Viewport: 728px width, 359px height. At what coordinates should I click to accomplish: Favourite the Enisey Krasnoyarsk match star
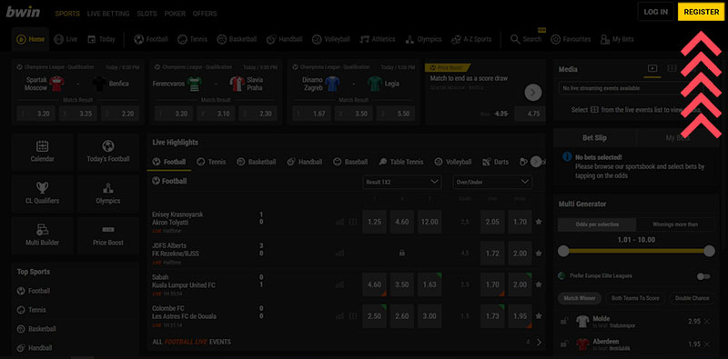coord(539,222)
